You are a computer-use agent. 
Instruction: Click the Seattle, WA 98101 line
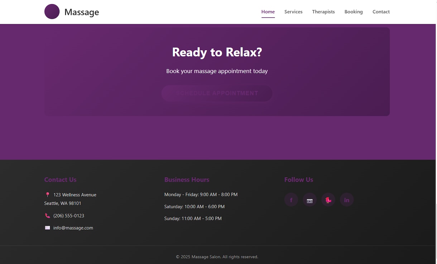coord(63,203)
